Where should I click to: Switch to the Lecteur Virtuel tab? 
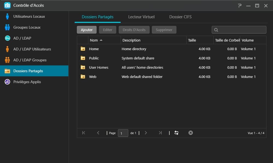[141, 17]
